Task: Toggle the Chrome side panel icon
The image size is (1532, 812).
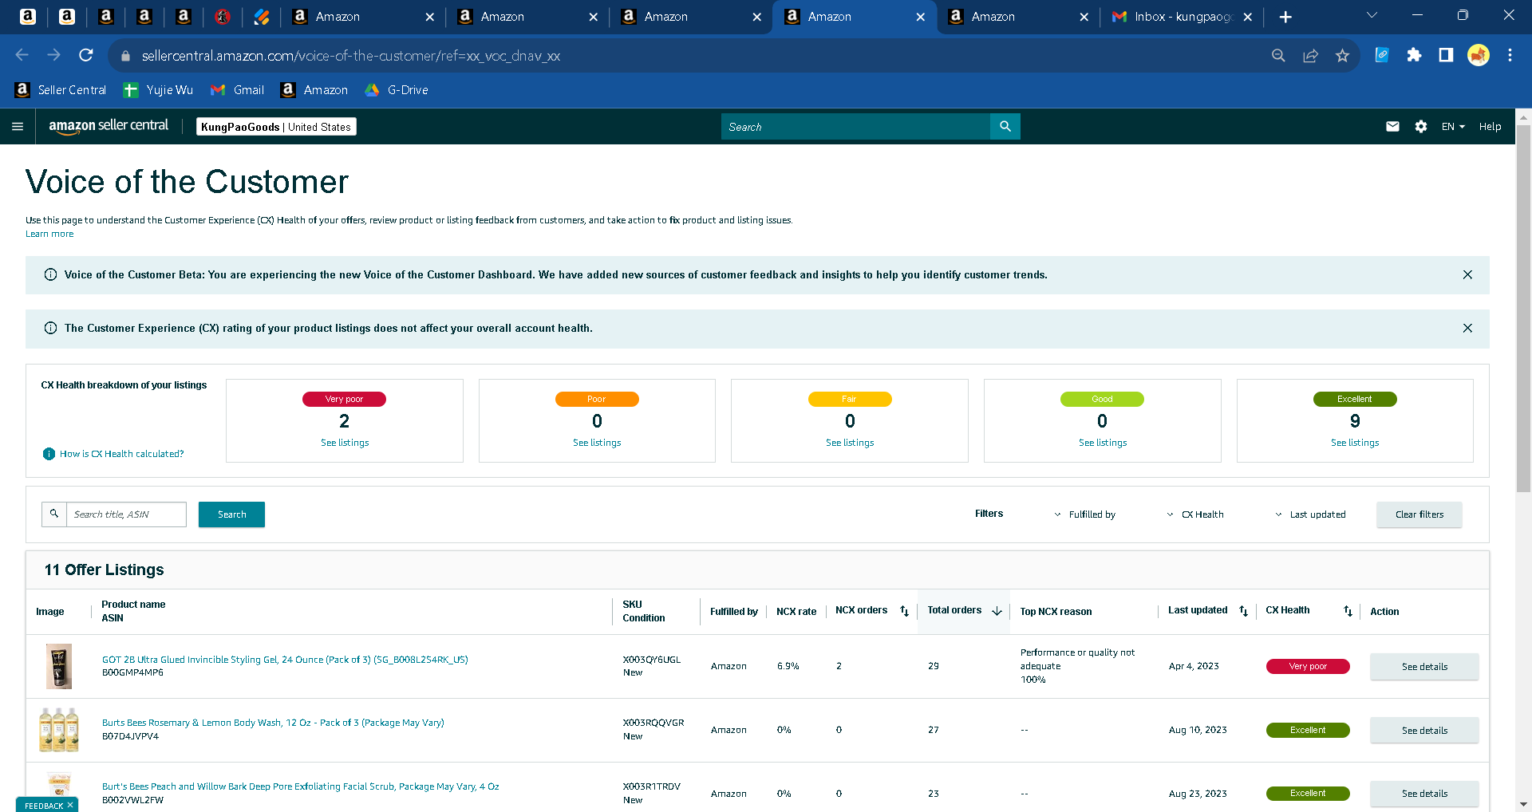Action: [x=1446, y=55]
